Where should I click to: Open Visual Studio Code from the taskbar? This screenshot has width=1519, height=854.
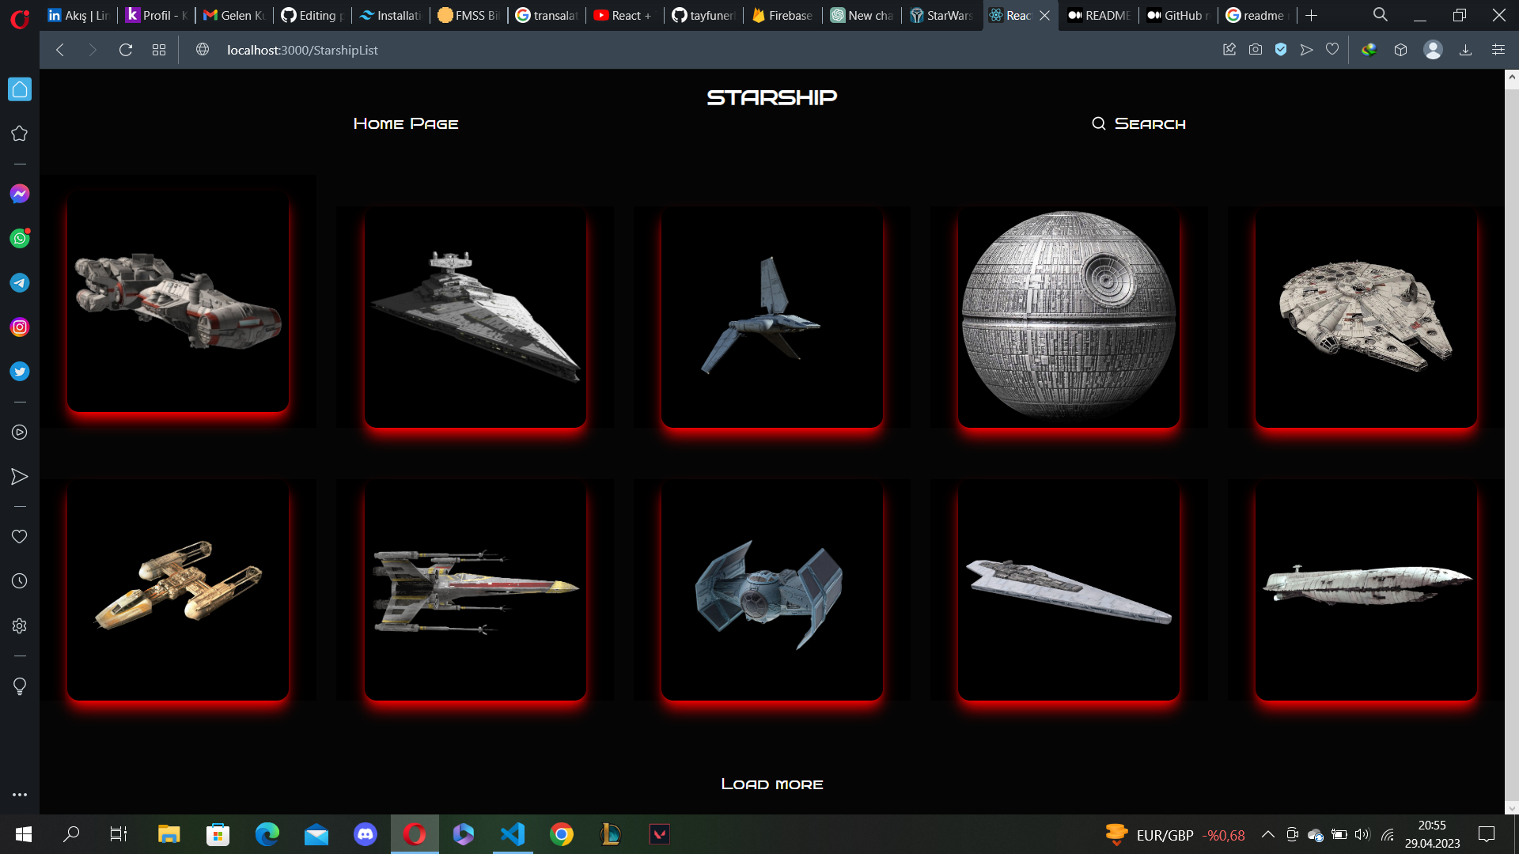point(513,834)
